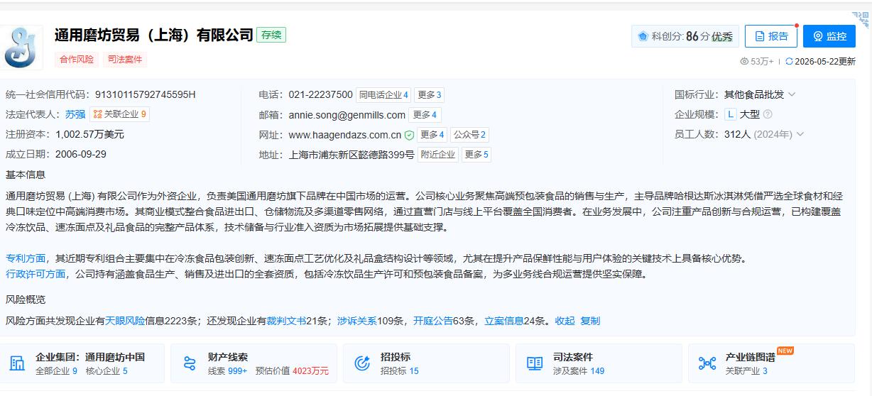Screen dimensions: 872x396
Task: Click 附近企业 nearby companies button
Action: tap(438, 154)
